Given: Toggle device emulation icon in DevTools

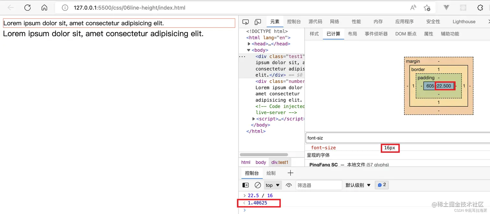Looking at the screenshot, I should [258, 22].
